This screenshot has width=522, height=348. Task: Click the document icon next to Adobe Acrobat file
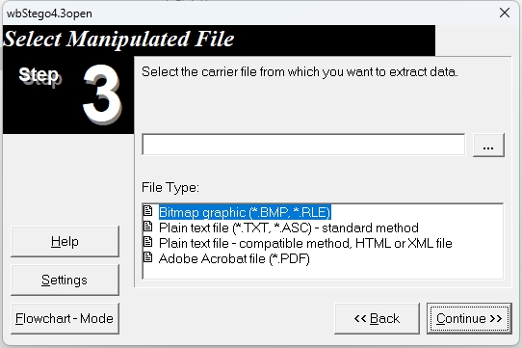click(x=147, y=257)
